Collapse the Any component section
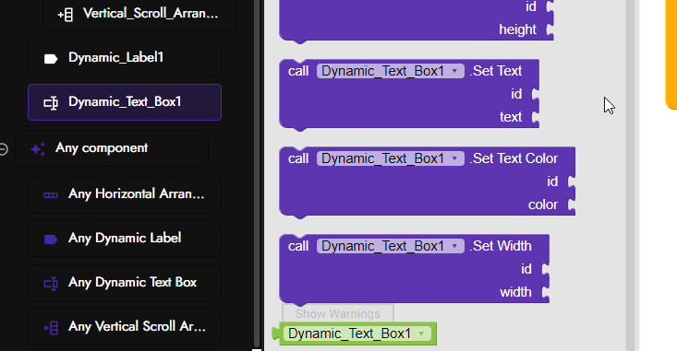 (4, 149)
